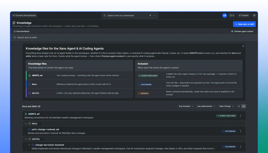Click the Docs and Skills (3) heading

pyautogui.click(x=31, y=106)
